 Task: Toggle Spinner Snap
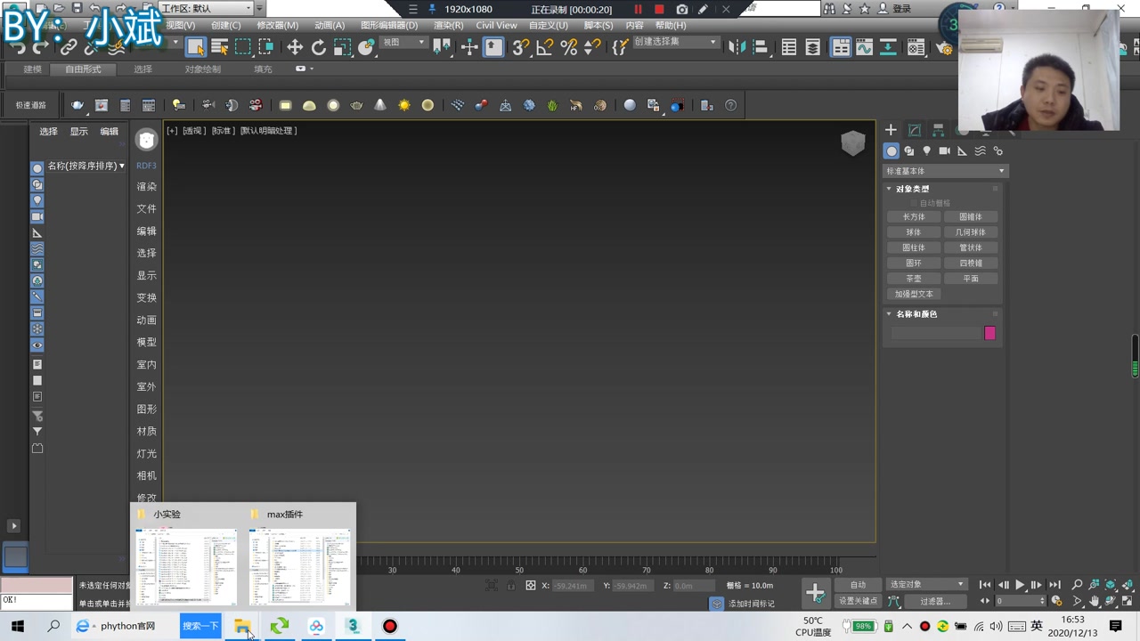592,47
